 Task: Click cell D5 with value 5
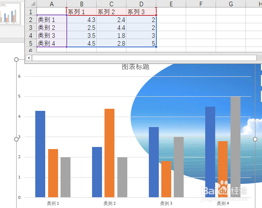tap(141, 43)
